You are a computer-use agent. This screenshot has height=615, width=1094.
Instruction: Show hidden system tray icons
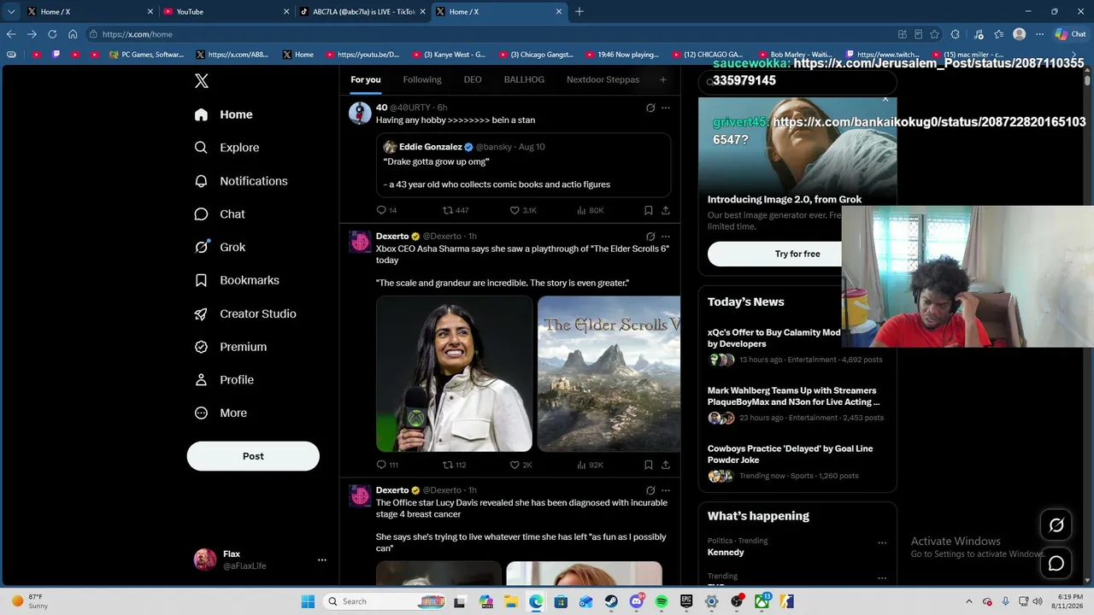click(968, 601)
